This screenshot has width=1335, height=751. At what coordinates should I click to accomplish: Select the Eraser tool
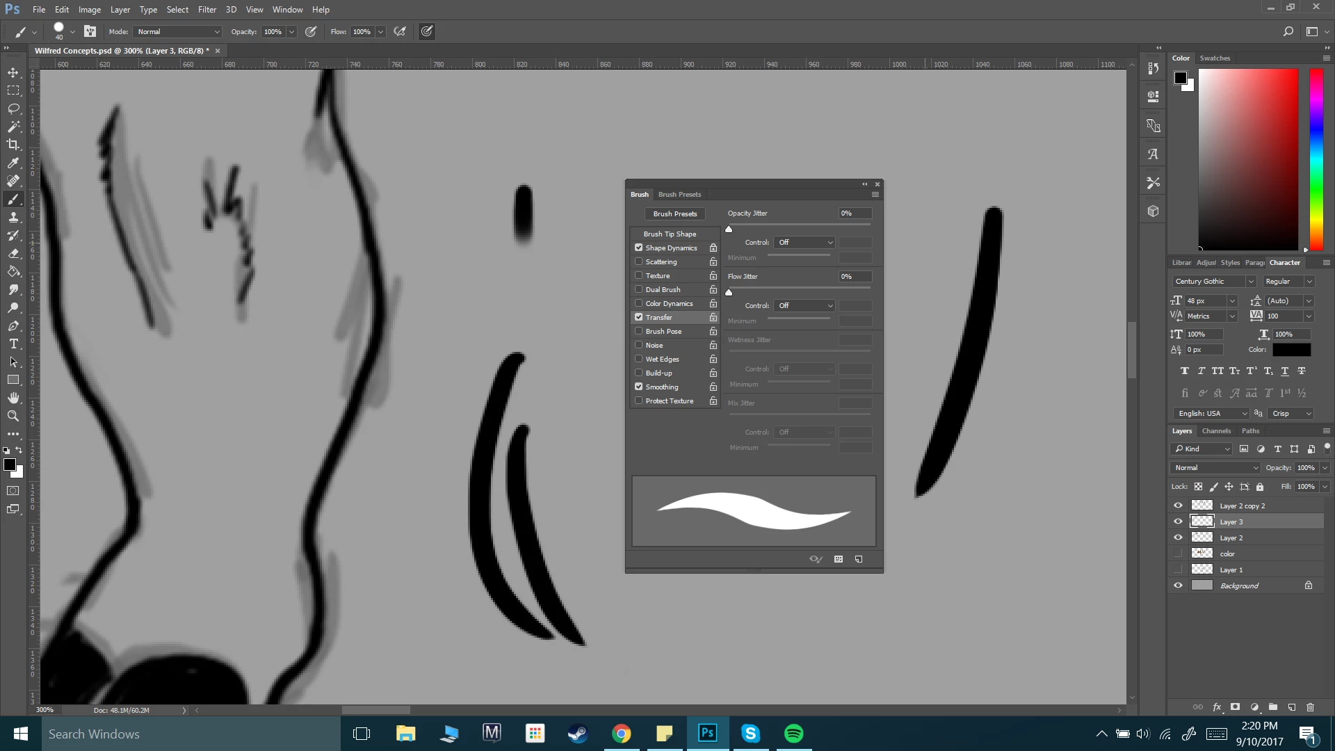(13, 254)
